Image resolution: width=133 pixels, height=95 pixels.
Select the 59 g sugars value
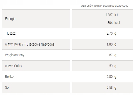(x=113, y=66)
